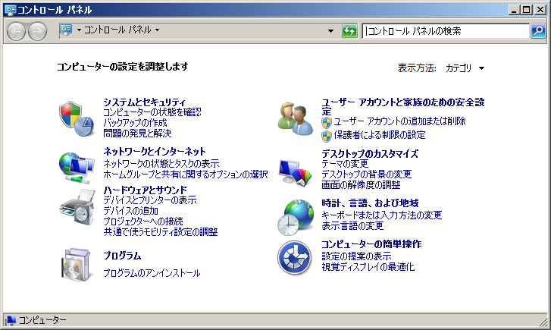Open プログラムのアンインストール link
The image size is (551, 330).
tap(152, 273)
